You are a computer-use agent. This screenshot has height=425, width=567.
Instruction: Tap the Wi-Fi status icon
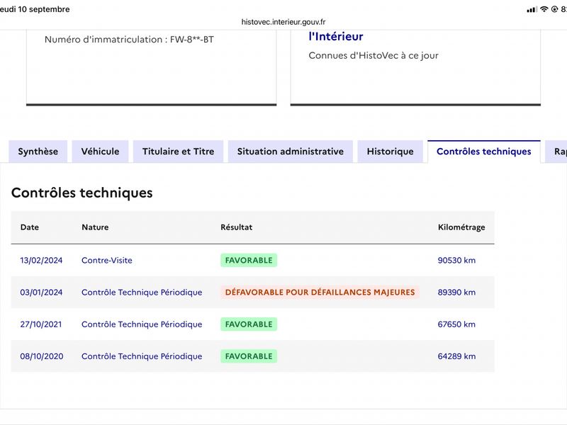point(544,9)
